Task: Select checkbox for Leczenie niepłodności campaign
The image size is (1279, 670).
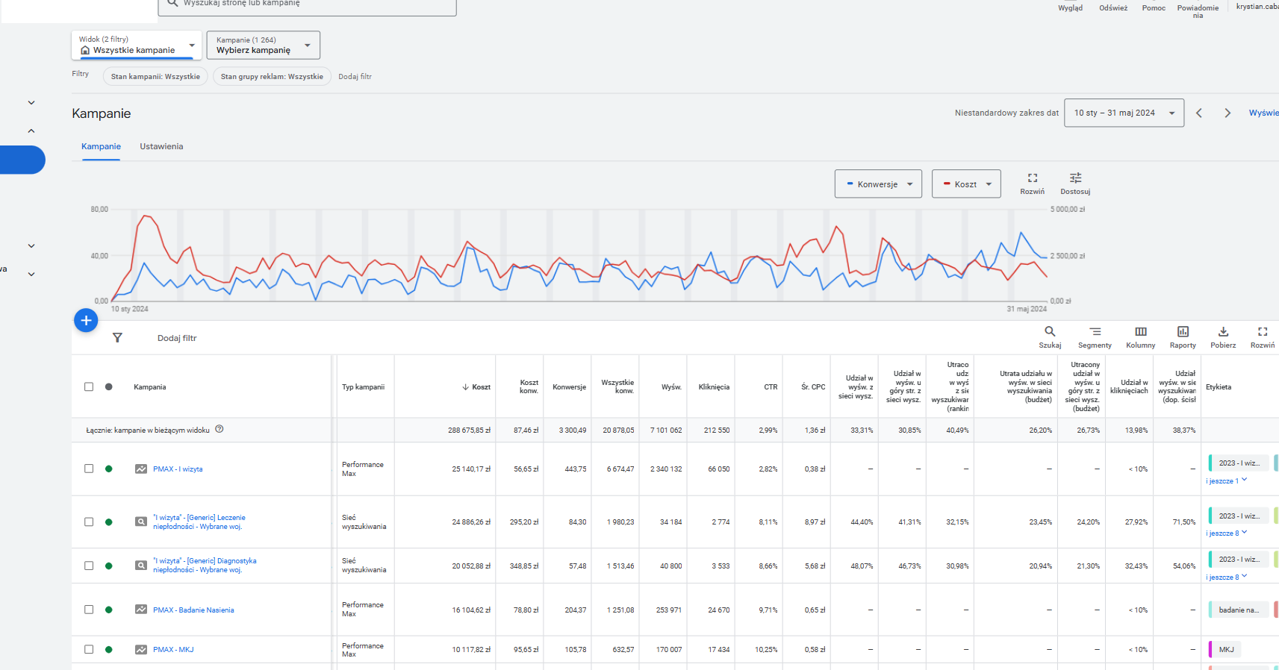Action: click(89, 522)
